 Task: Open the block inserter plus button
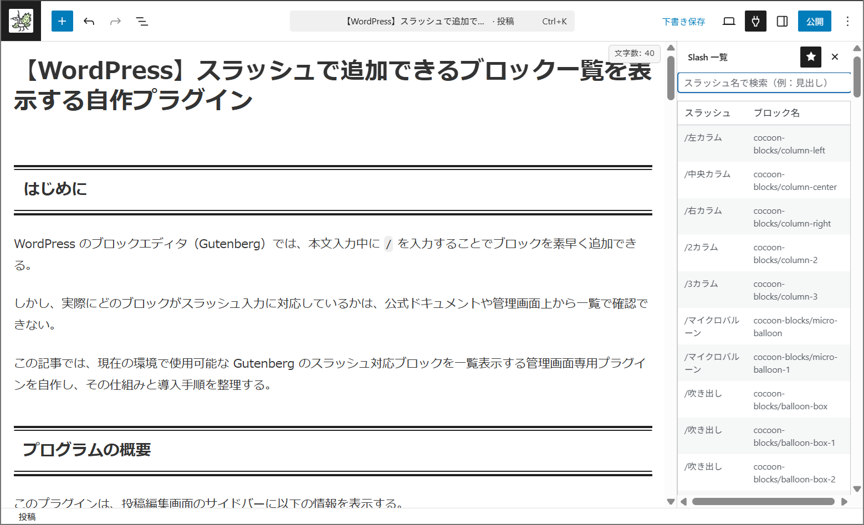tap(62, 21)
